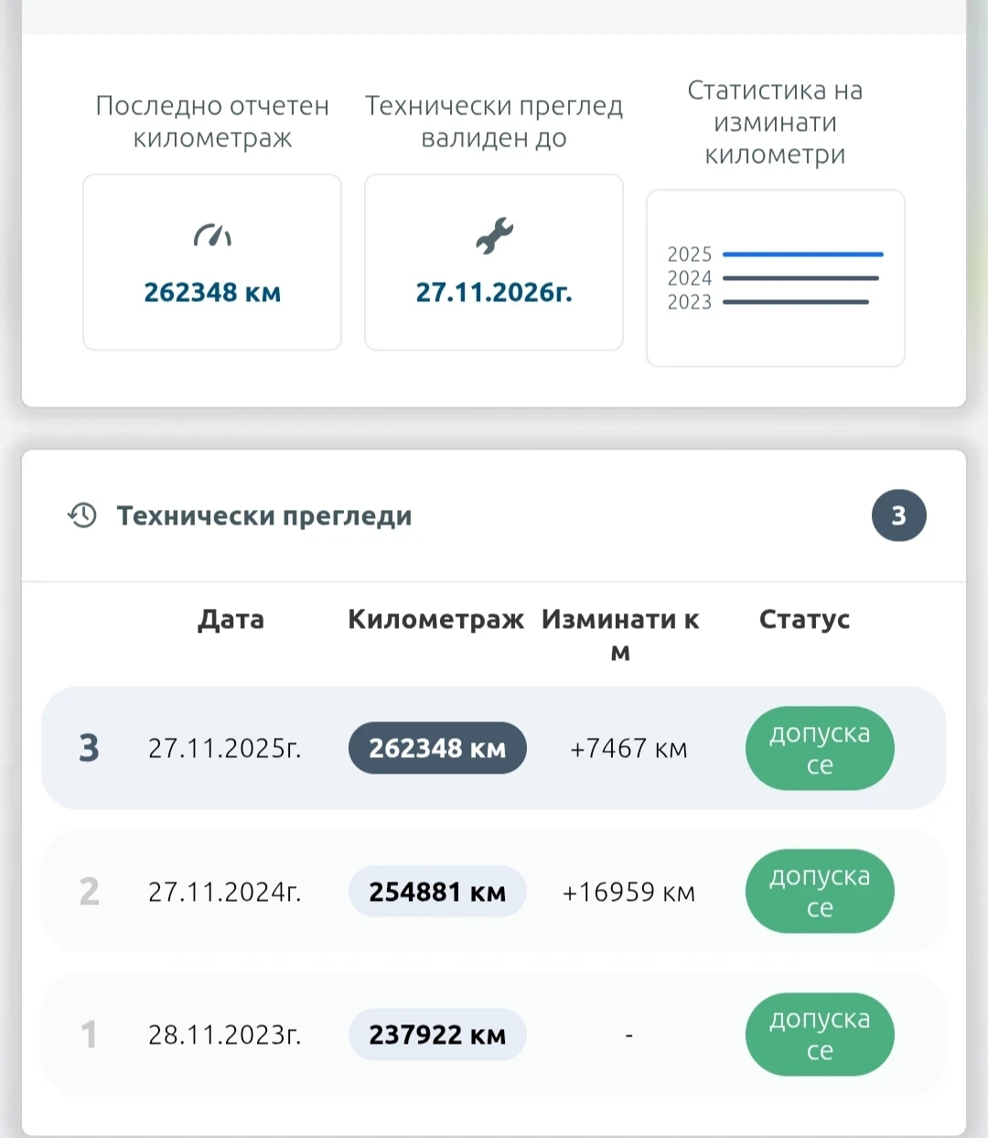Click the 237922 км mileage badge
The image size is (988, 1138).
coord(437,1035)
